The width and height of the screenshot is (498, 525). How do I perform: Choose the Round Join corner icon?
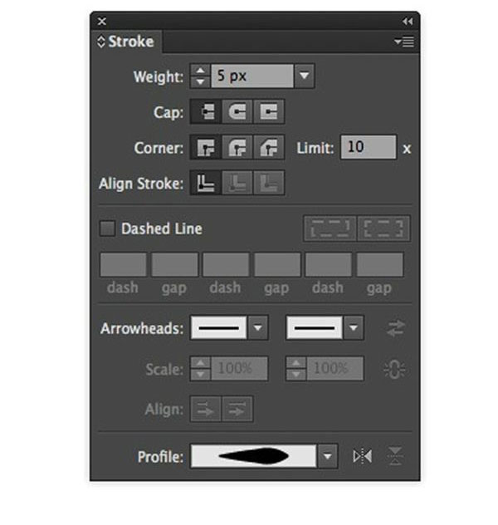(x=237, y=148)
